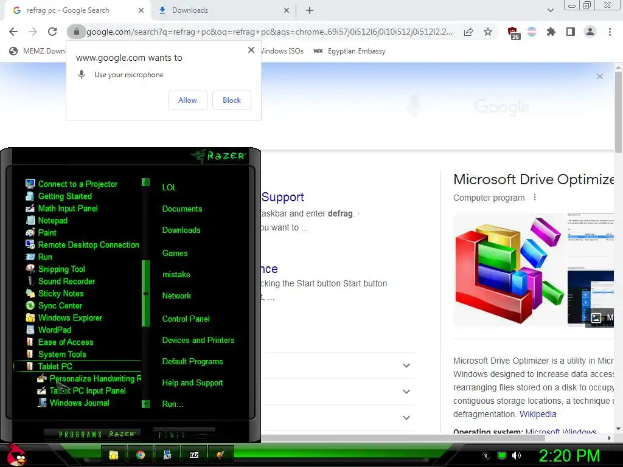Open Chrome from the taskbar
This screenshot has width=623, height=467.
(x=141, y=455)
